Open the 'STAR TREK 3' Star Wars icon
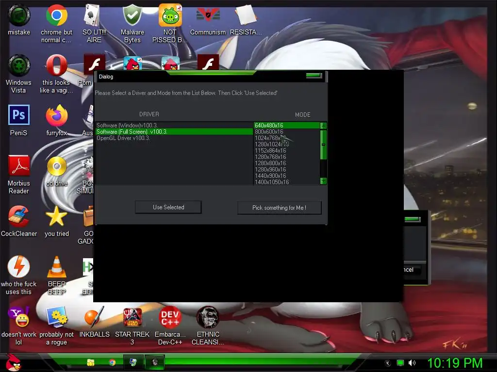The image size is (497, 372). coord(132,317)
